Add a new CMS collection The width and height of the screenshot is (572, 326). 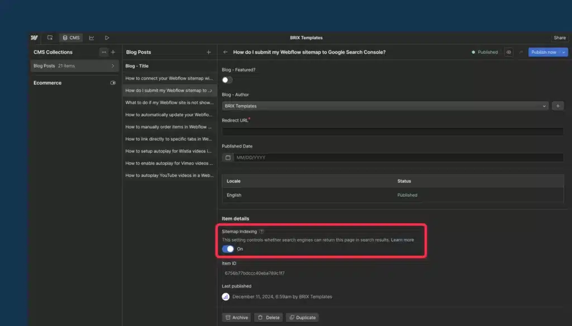point(113,52)
